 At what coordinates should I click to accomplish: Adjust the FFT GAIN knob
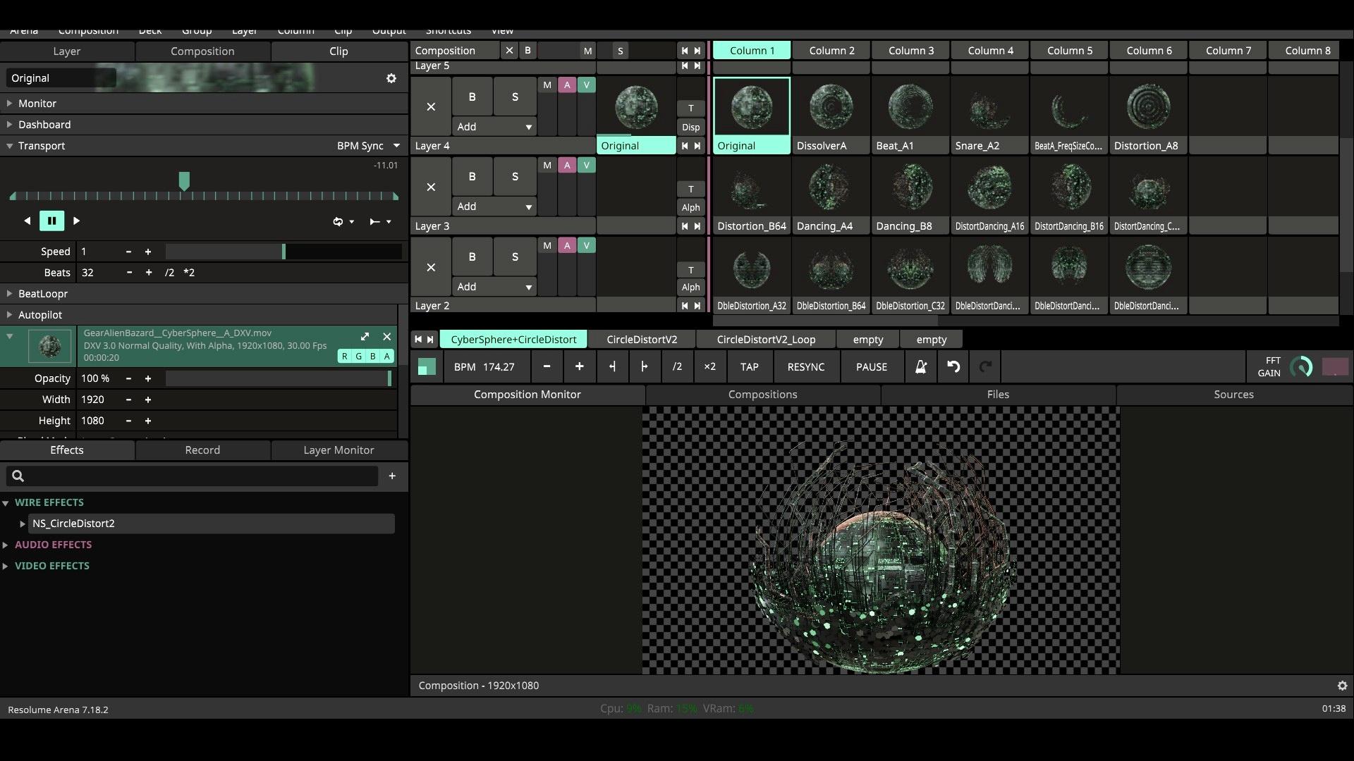coord(1301,367)
